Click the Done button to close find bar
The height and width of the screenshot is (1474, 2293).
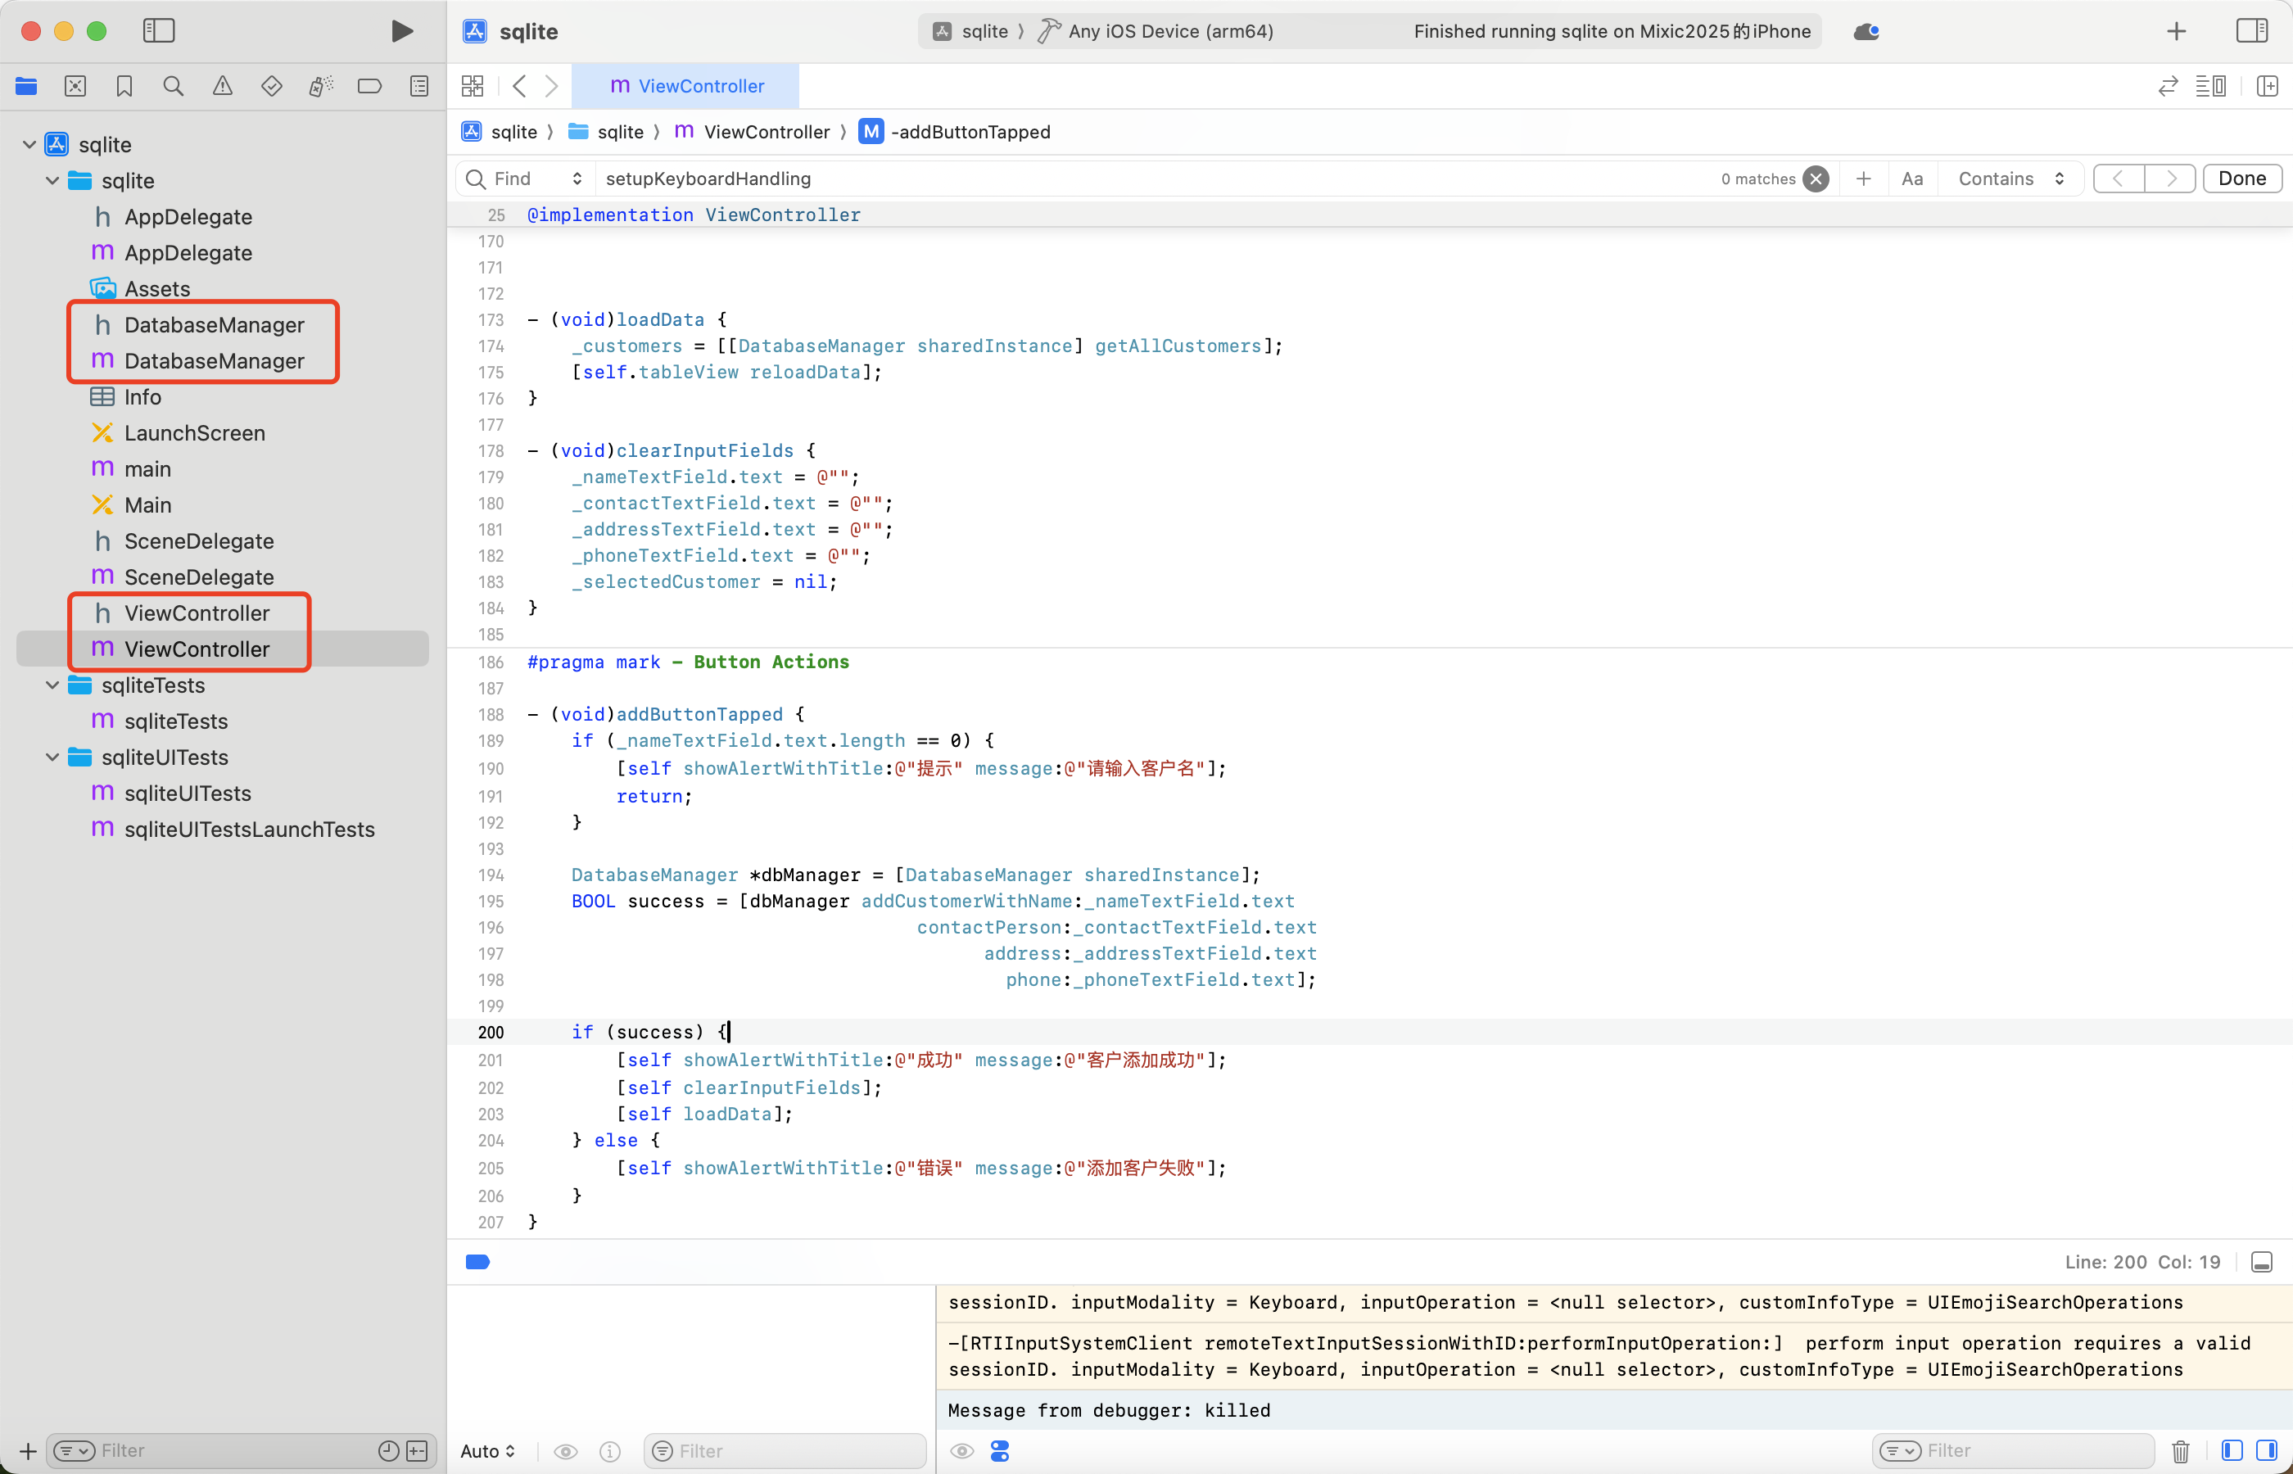click(2242, 178)
